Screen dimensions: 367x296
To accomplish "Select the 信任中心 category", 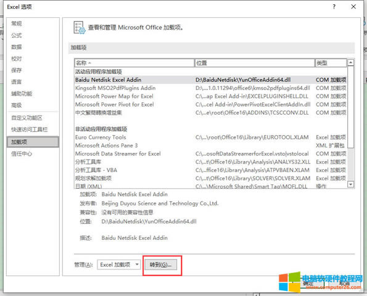I will tap(22, 154).
